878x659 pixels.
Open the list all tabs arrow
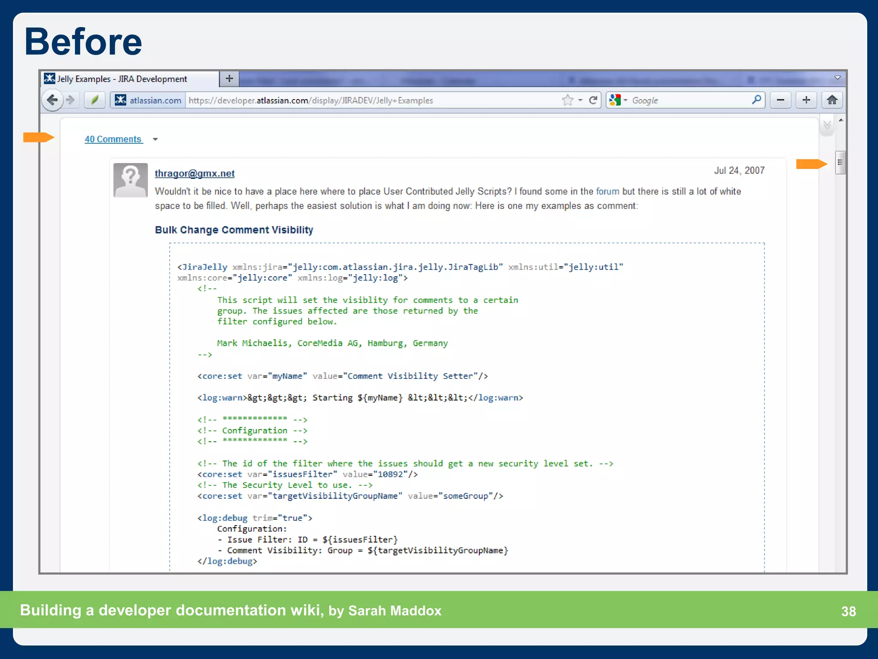click(837, 78)
